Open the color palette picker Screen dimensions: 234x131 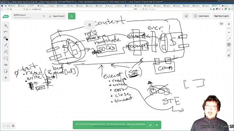(6, 38)
